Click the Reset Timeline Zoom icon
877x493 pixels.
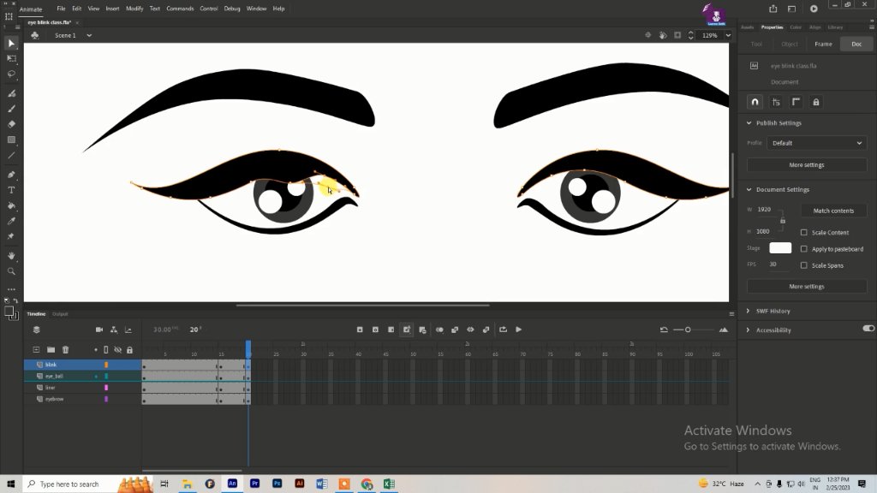[x=664, y=330]
